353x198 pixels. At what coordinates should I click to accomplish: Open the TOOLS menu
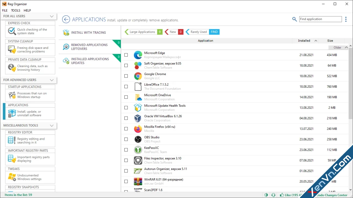pyautogui.click(x=16, y=10)
